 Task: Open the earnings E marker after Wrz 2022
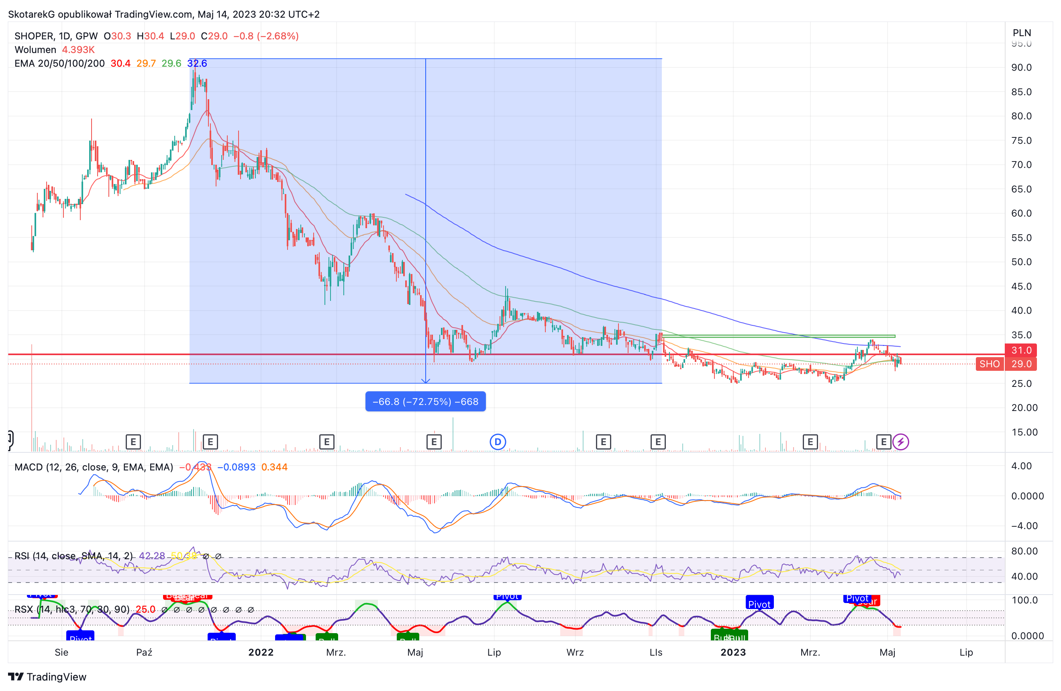[603, 442]
